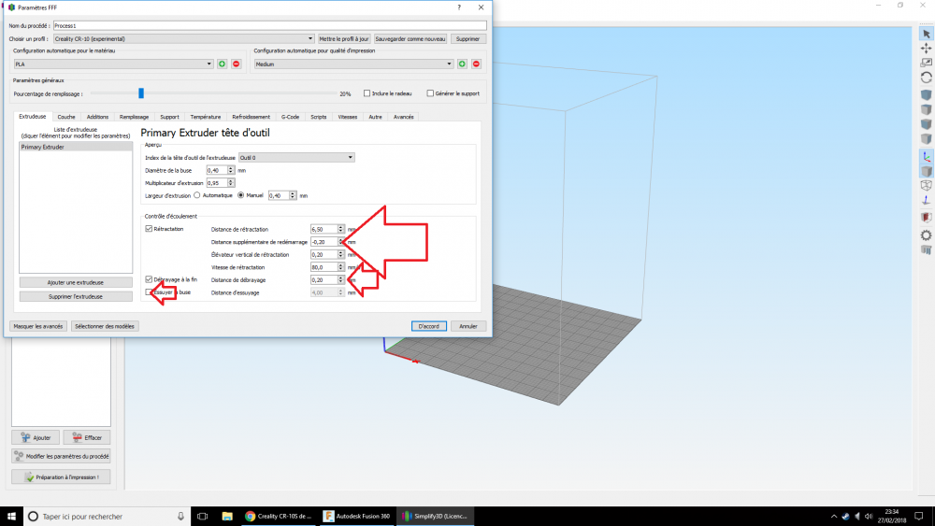The width and height of the screenshot is (935, 526).
Task: Toggle the Rétractation checkbox
Action: click(x=149, y=229)
